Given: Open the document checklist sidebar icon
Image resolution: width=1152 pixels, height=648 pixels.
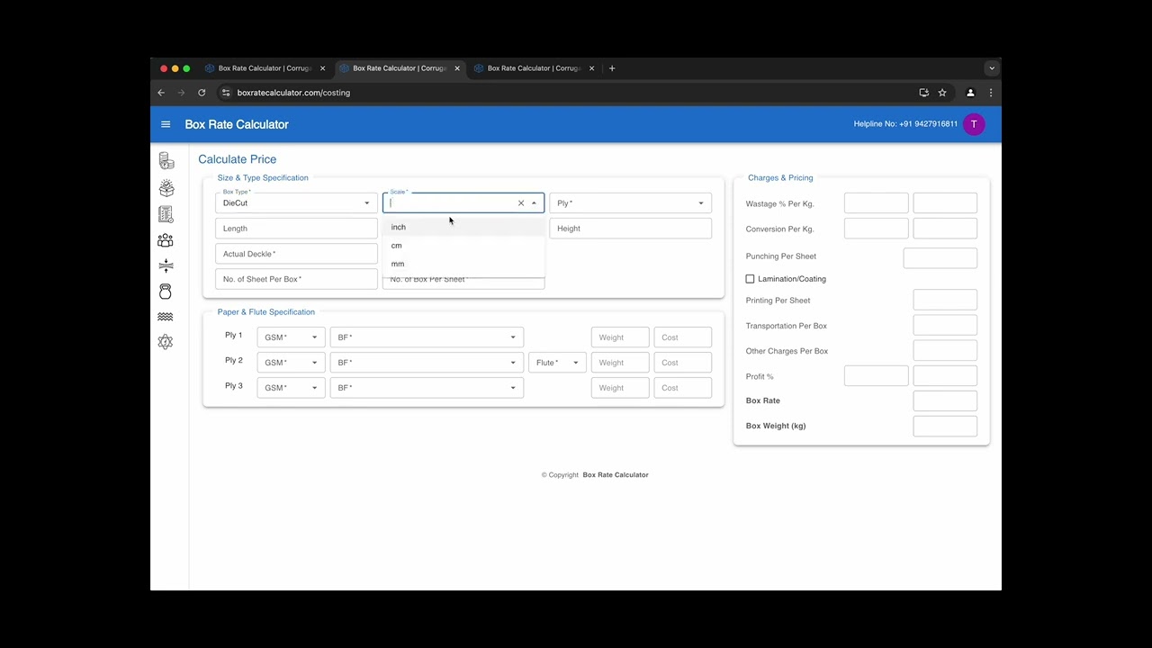Looking at the screenshot, I should (166, 214).
